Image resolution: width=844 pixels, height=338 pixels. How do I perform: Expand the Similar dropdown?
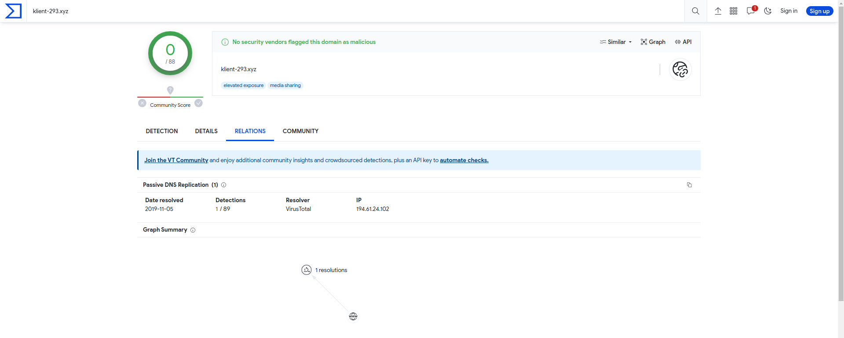coord(616,42)
